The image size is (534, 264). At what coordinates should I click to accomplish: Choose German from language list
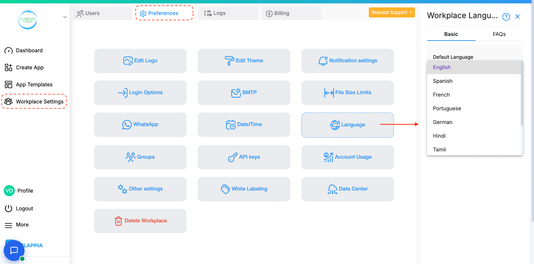(474, 122)
